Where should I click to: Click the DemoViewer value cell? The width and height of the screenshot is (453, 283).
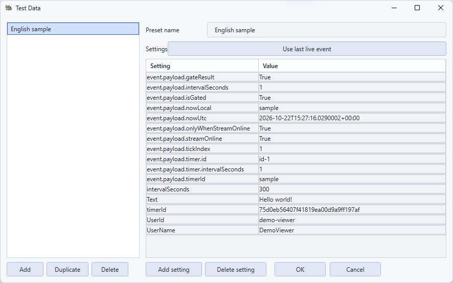352,230
